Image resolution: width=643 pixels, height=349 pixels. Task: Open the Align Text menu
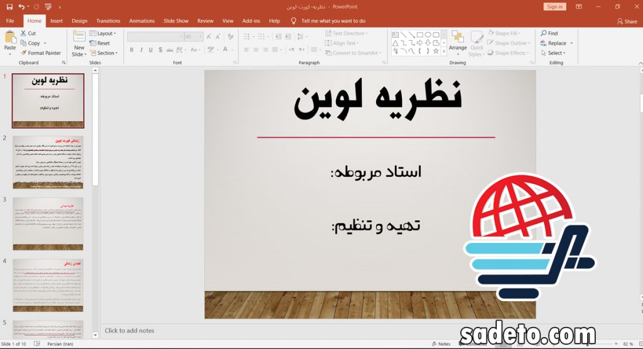(x=342, y=43)
